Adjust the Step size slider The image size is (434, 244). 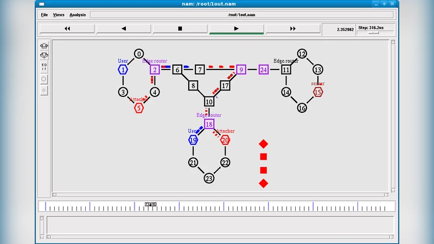coord(373,33)
